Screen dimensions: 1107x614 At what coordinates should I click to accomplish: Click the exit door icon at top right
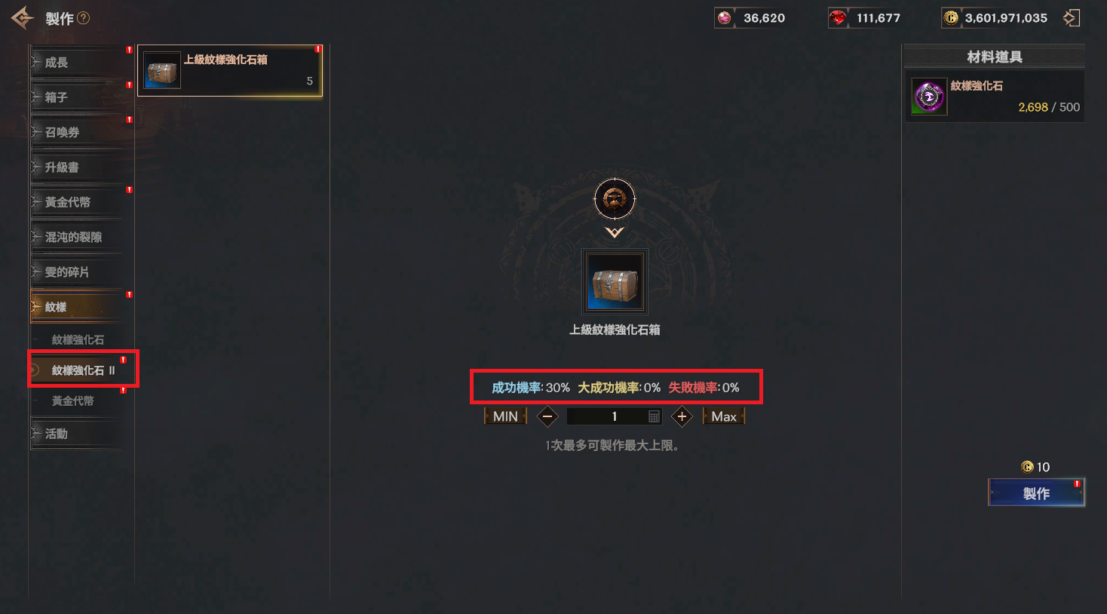(x=1072, y=17)
